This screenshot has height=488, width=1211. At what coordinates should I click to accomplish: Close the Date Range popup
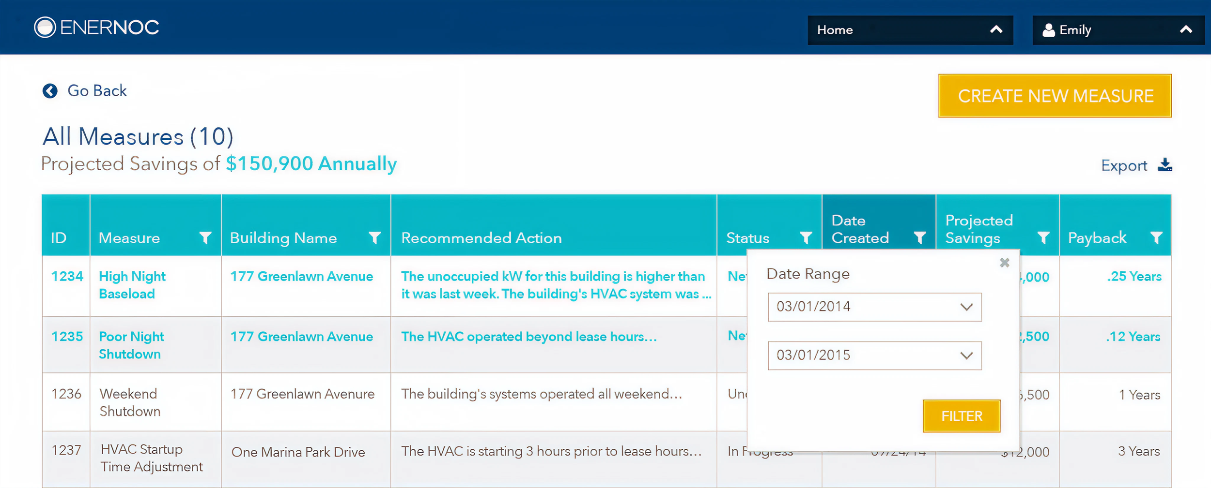[1005, 263]
